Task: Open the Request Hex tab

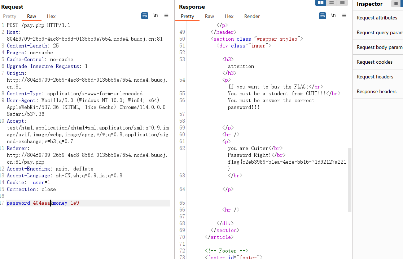Action: pos(51,16)
